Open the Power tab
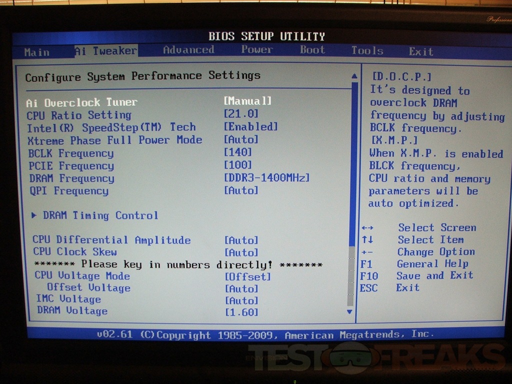The image size is (512, 384). coord(257,49)
